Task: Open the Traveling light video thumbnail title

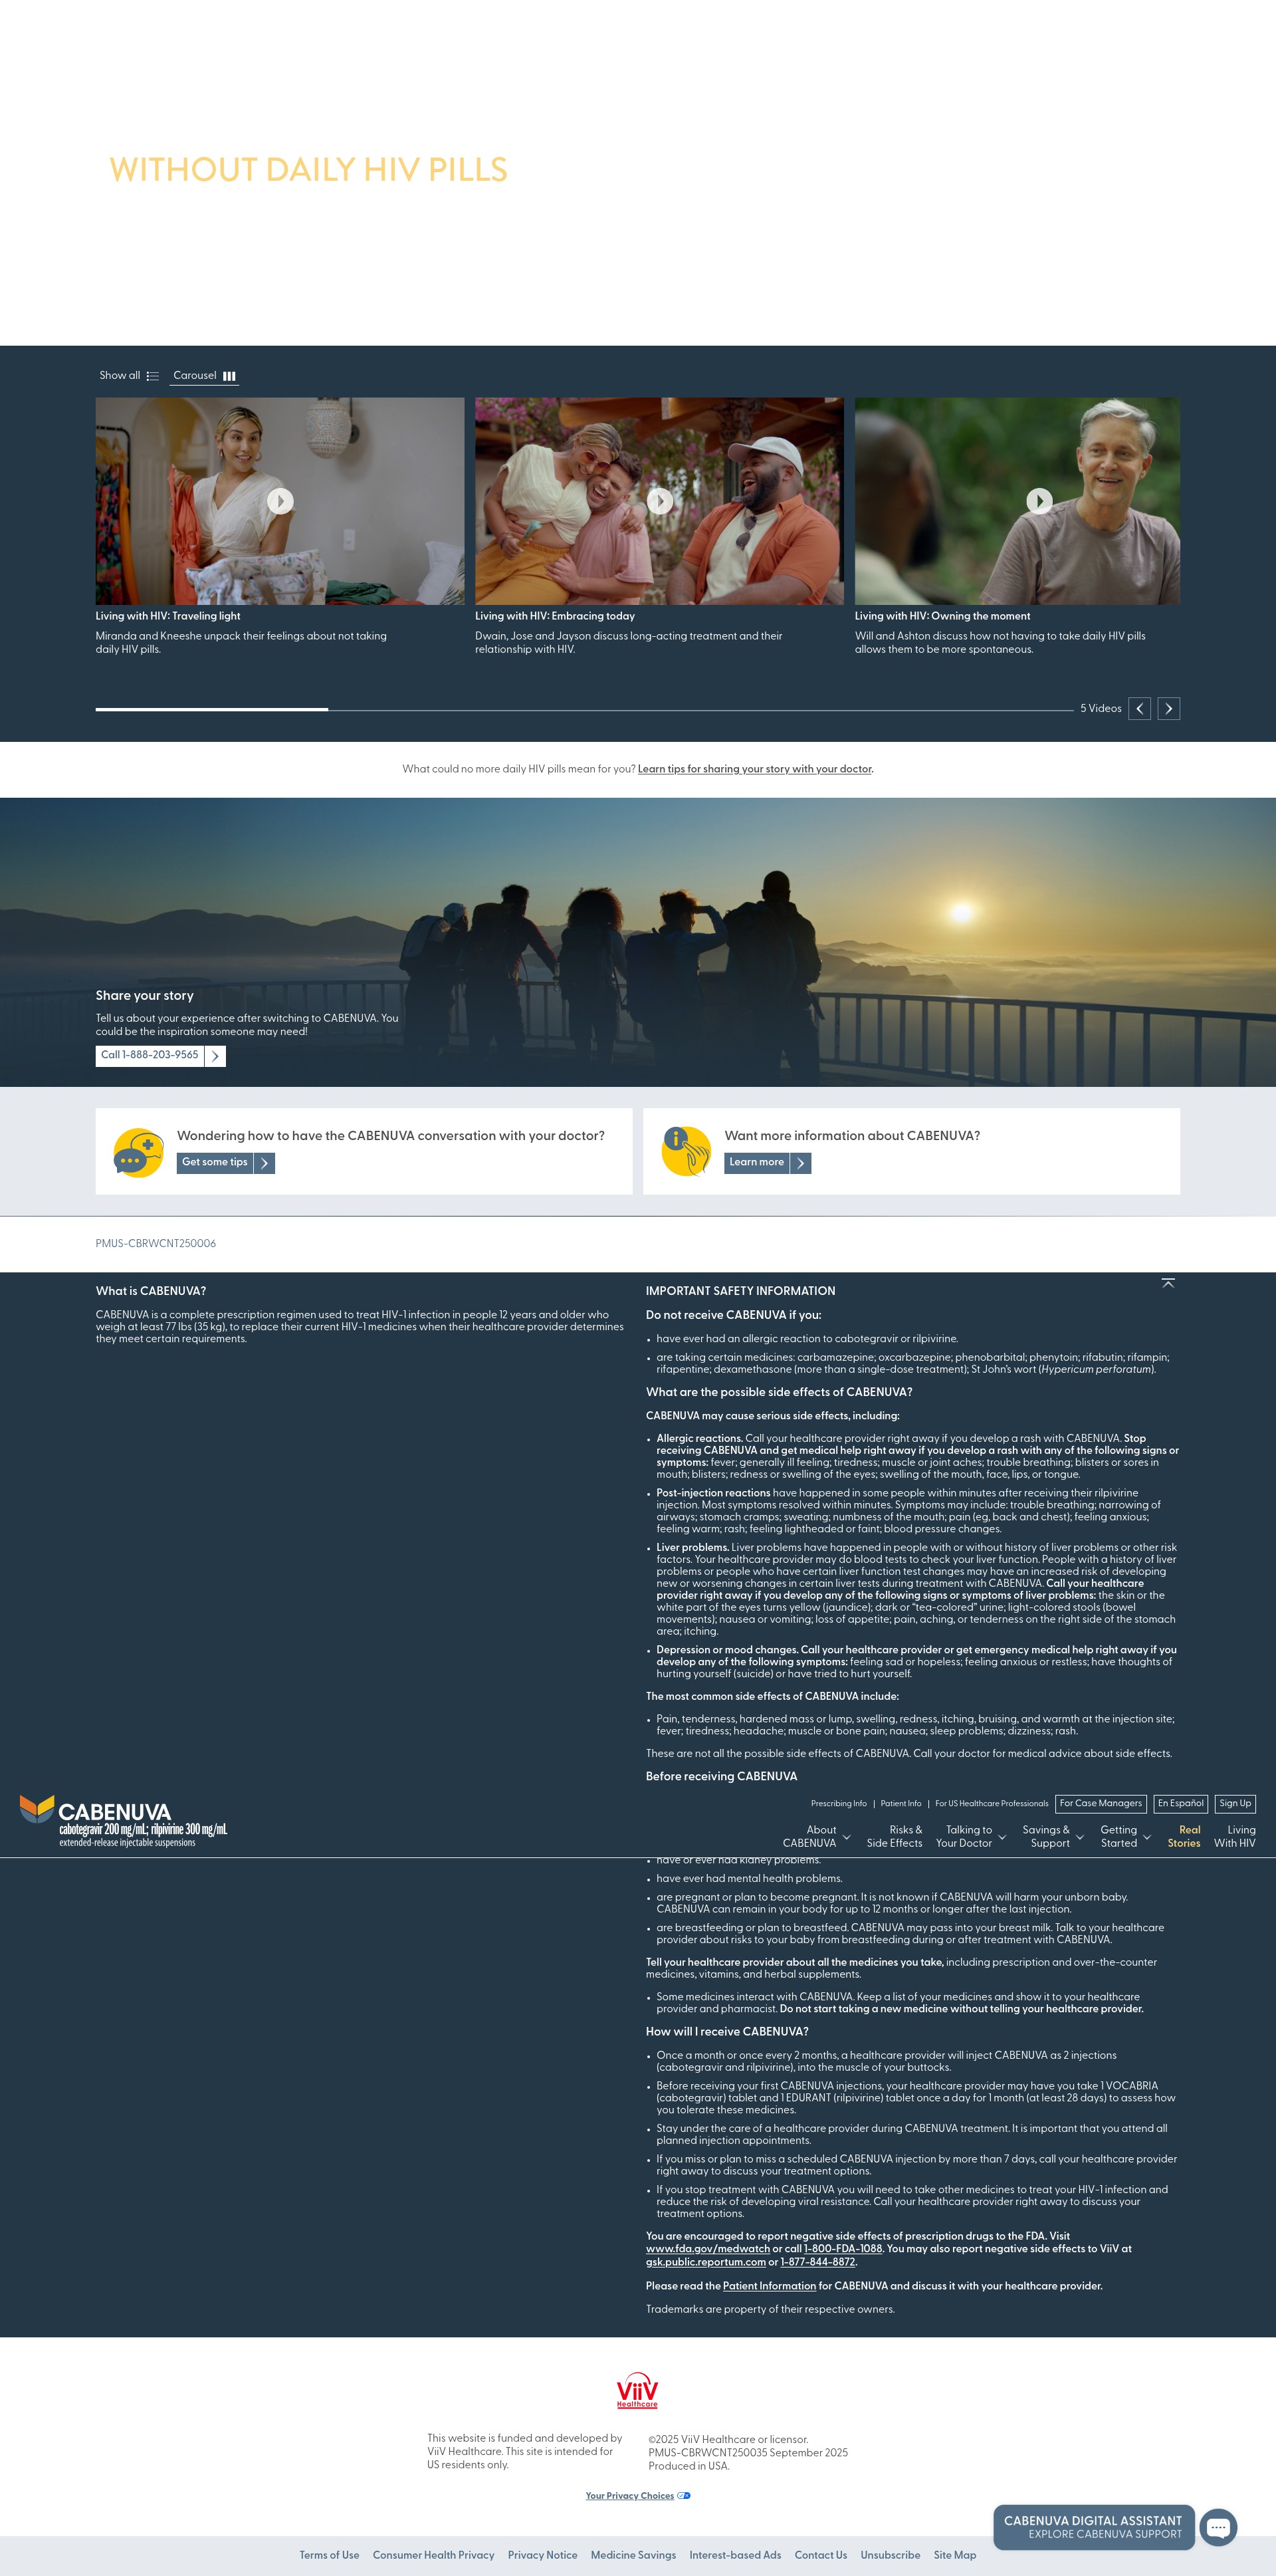Action: pyautogui.click(x=168, y=616)
